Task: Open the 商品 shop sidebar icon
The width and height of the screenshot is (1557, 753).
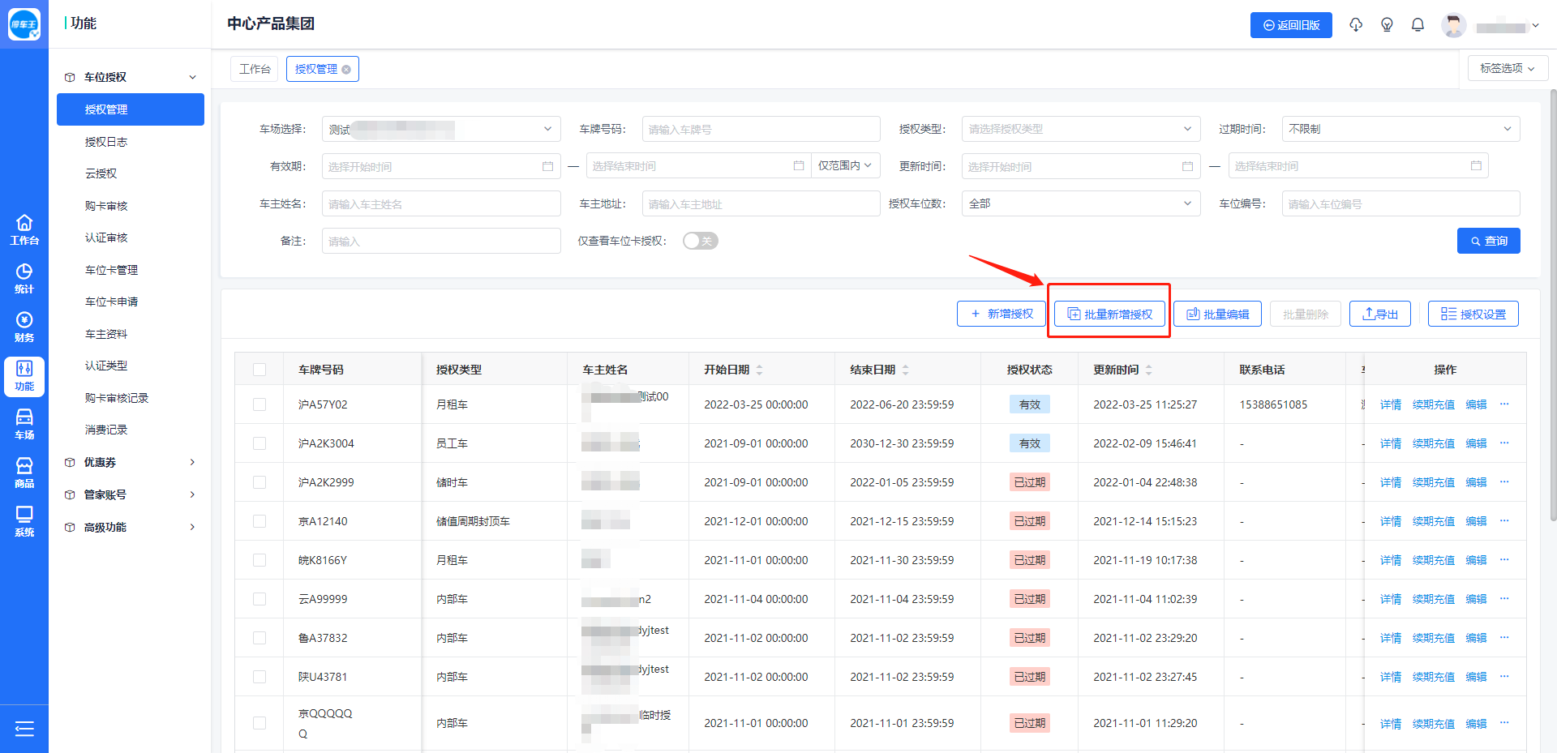Action: 24,473
